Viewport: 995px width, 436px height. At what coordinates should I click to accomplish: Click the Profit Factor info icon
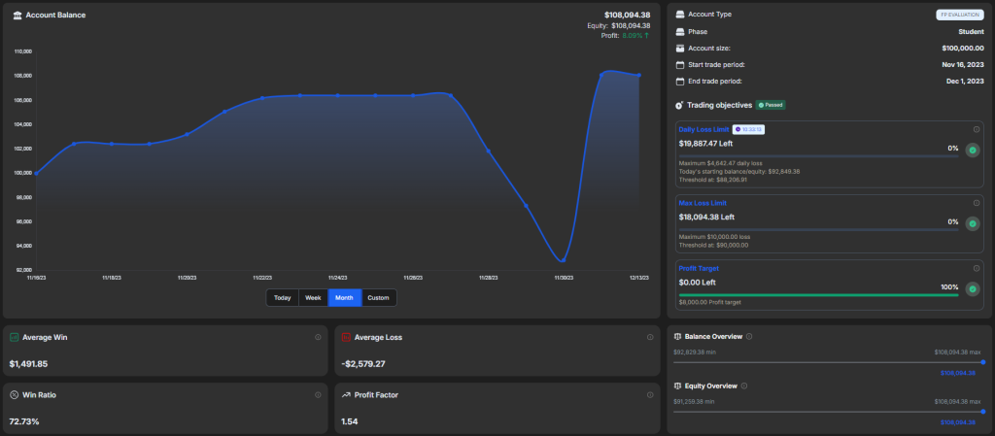pos(650,394)
